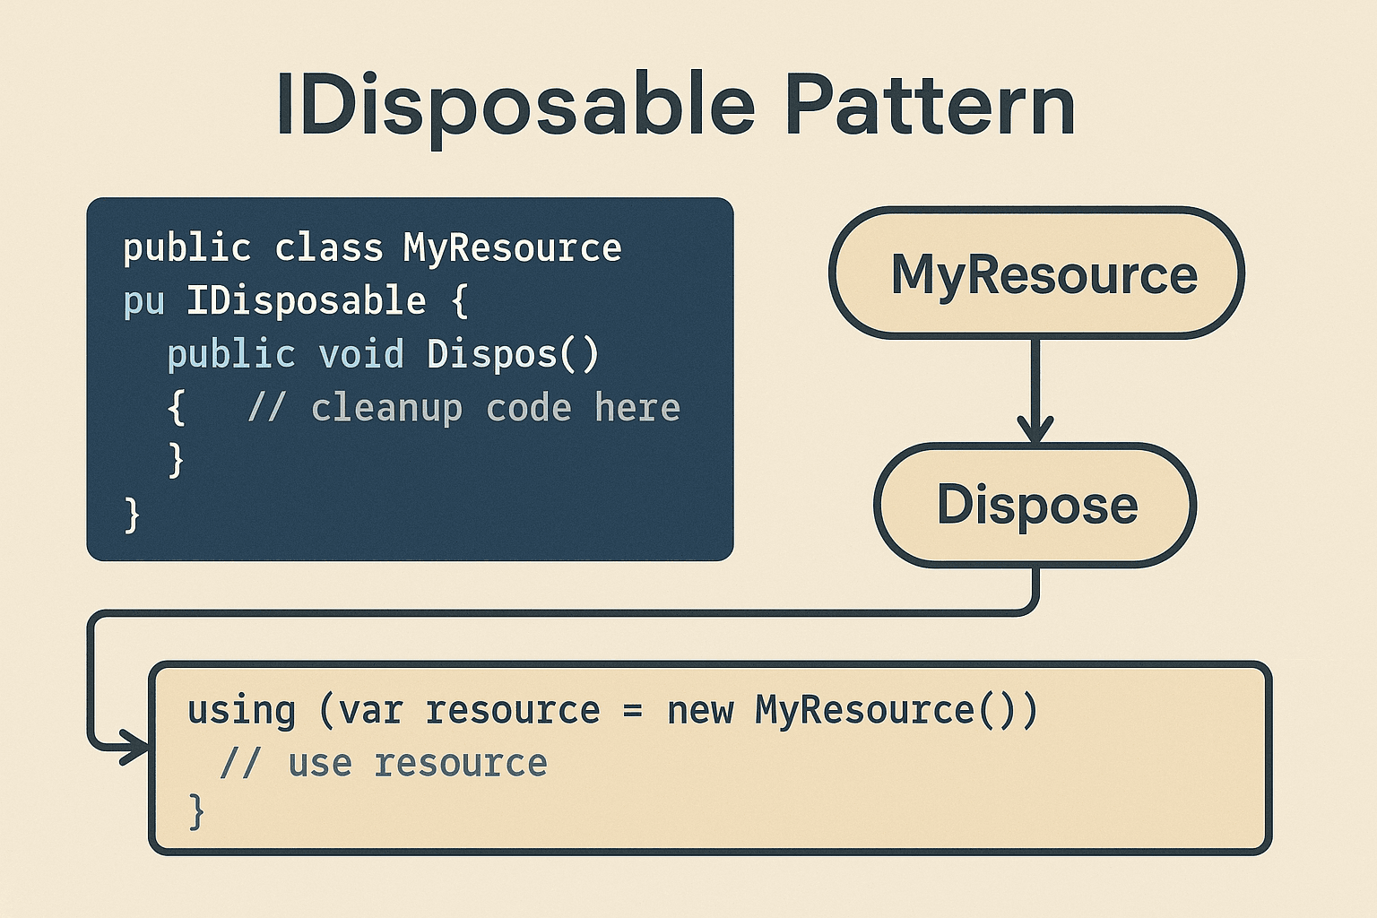Screen dimensions: 1377x918
Task: Click 'new' keyword in the using statement
Action: 700,711
